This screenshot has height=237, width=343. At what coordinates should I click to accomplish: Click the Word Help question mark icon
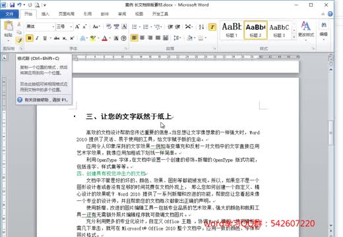point(330,14)
